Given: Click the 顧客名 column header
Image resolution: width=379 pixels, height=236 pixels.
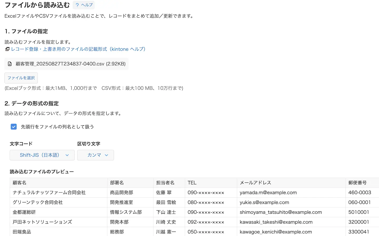Looking at the screenshot, I should (x=19, y=183).
